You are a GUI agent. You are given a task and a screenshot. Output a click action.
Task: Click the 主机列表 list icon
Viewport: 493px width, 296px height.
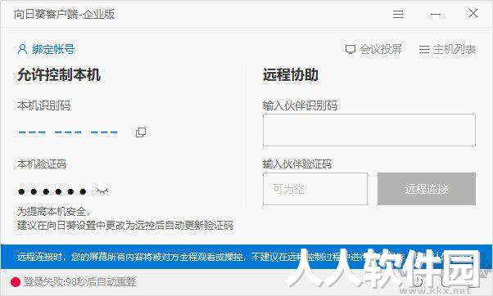coord(424,50)
